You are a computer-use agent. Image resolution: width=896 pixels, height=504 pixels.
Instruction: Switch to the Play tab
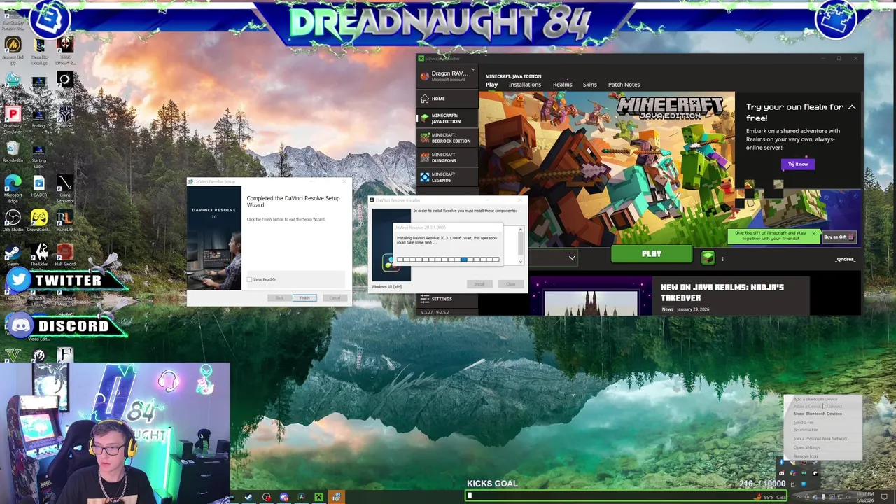(x=491, y=85)
